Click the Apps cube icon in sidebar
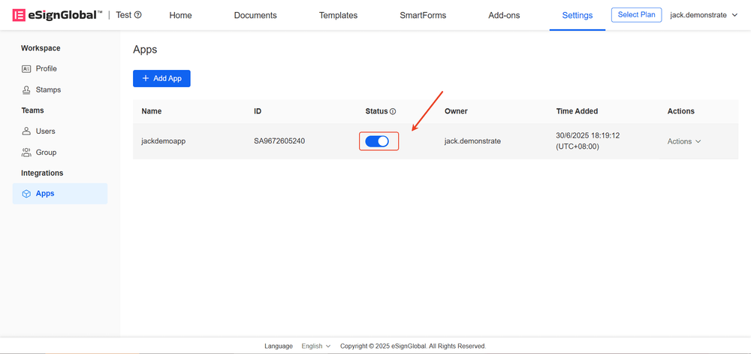 pyautogui.click(x=26, y=194)
